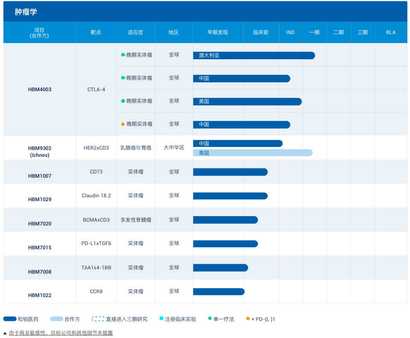Image resolution: width=410 pixels, height=338 pixels.
Task: Select the HBM1029 project name
Action: (x=40, y=199)
